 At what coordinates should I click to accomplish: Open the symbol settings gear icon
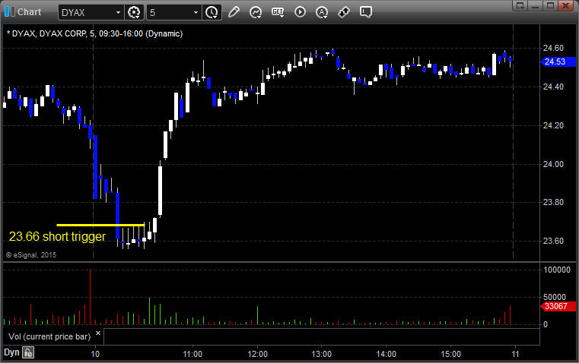134,12
